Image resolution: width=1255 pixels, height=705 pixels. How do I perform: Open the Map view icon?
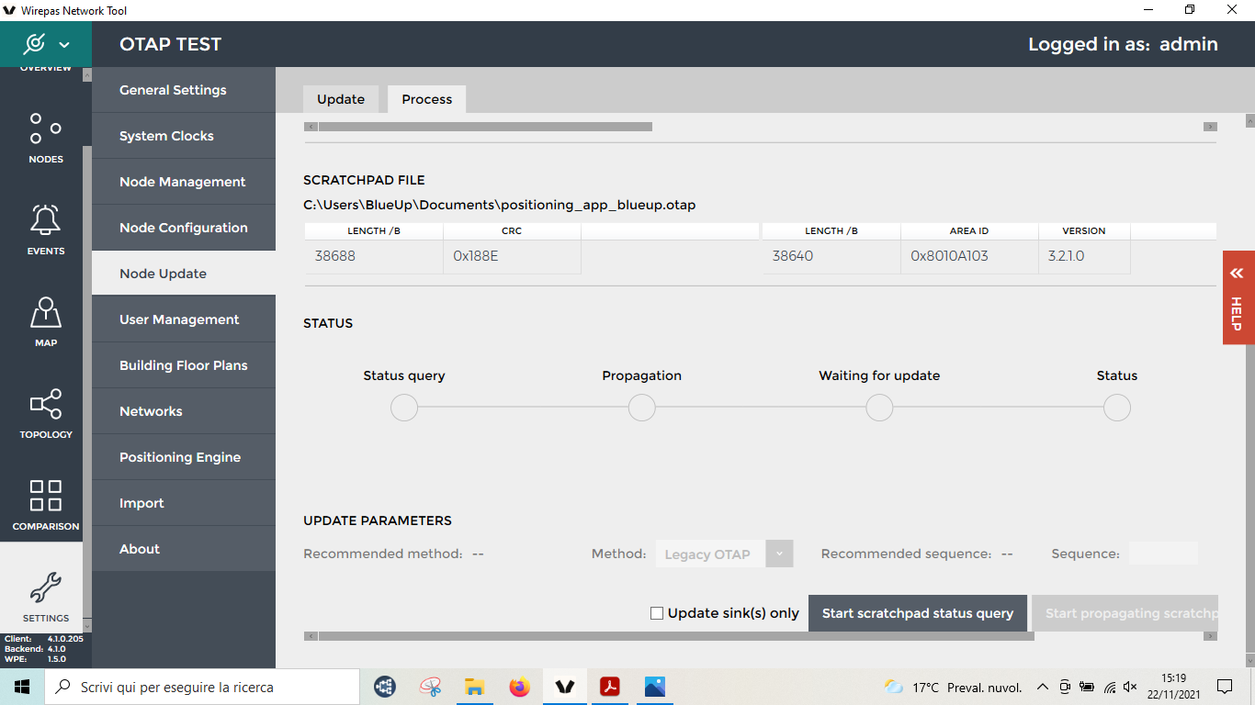tap(45, 313)
